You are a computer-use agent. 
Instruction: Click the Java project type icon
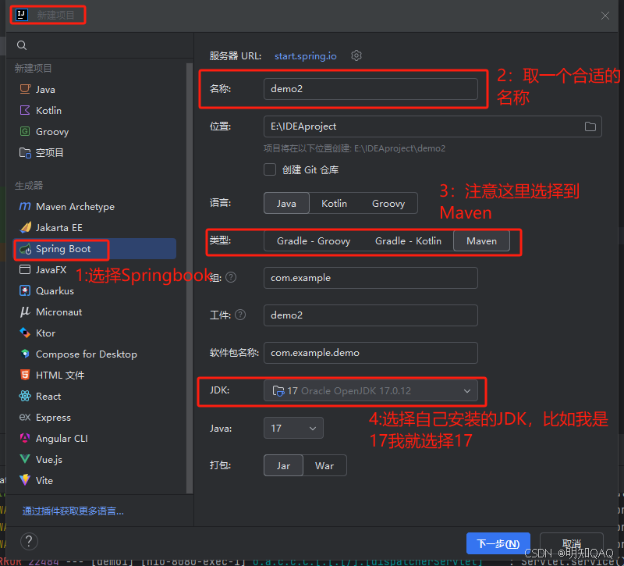click(x=25, y=89)
